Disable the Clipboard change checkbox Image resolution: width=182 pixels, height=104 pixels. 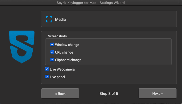(52, 60)
